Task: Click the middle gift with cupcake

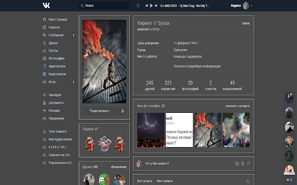Action: pos(104,144)
